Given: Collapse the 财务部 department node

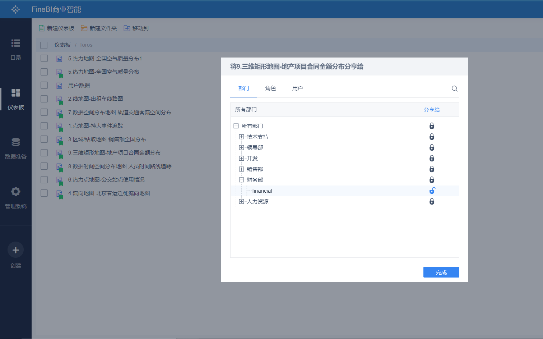Looking at the screenshot, I should coord(241,180).
